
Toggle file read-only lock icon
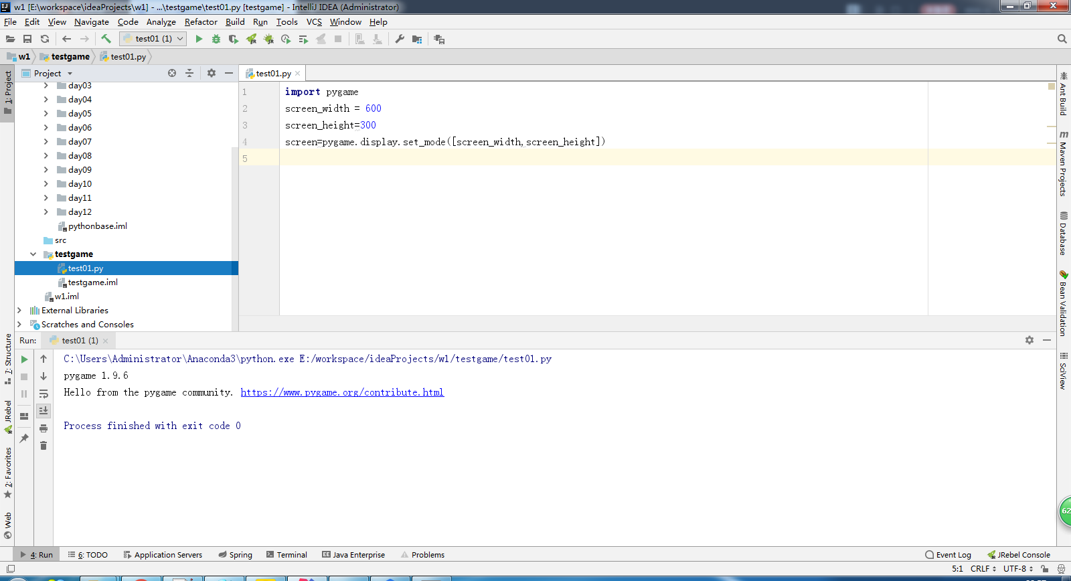click(x=1045, y=569)
